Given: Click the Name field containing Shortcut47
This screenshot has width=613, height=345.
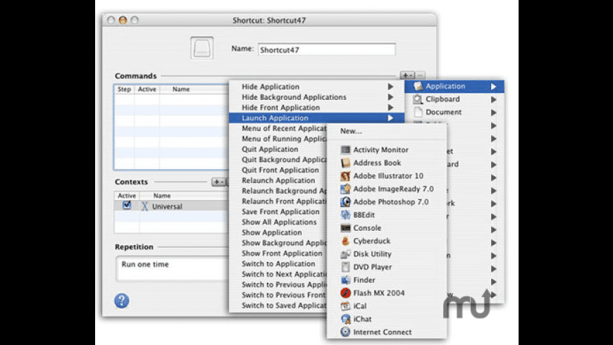Looking at the screenshot, I should tap(326, 50).
